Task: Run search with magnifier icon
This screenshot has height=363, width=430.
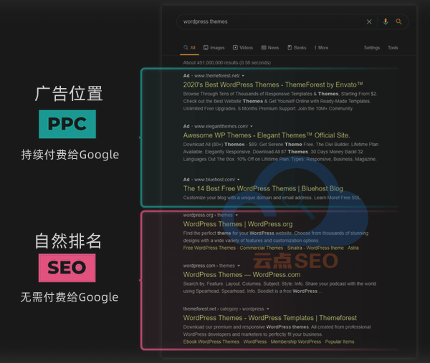Action: click(x=398, y=21)
